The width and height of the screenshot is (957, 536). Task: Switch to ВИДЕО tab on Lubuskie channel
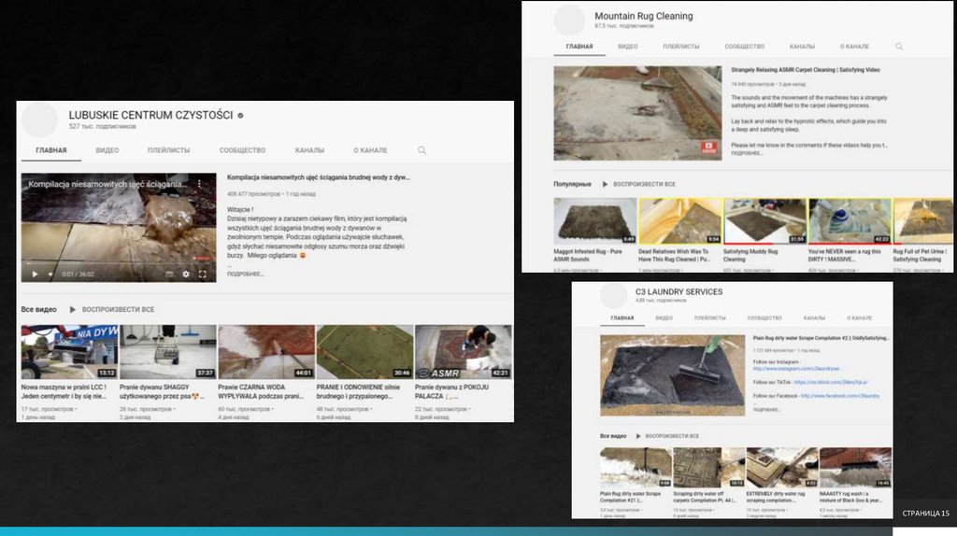pyautogui.click(x=107, y=150)
